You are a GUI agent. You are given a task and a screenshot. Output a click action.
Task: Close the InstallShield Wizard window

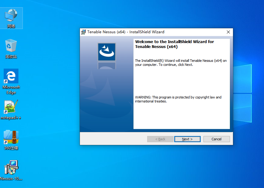(x=228, y=32)
